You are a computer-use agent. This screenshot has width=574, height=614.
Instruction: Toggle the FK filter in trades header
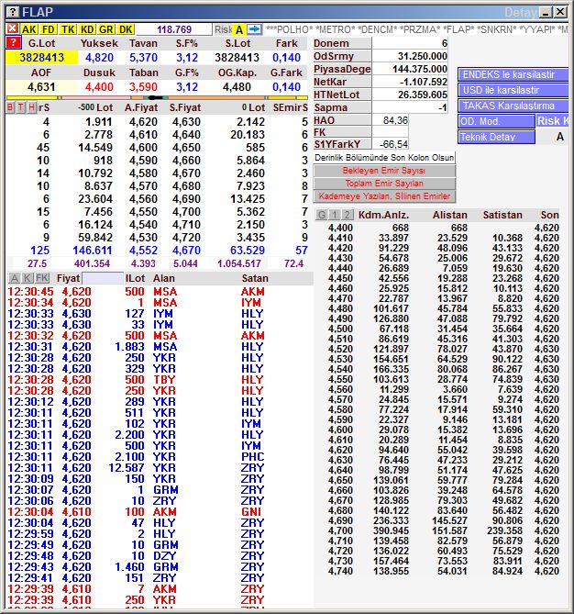coord(42,278)
